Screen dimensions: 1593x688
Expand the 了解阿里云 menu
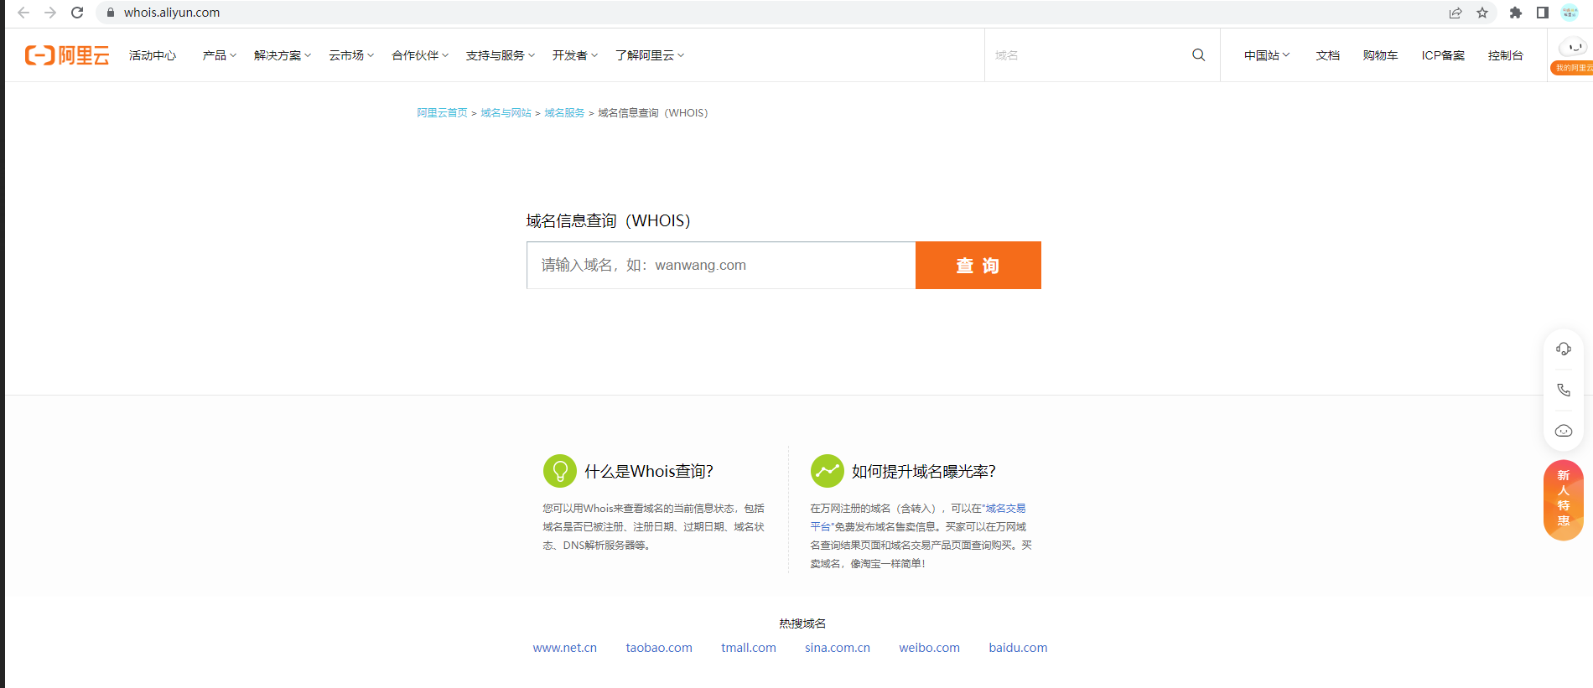coord(650,55)
